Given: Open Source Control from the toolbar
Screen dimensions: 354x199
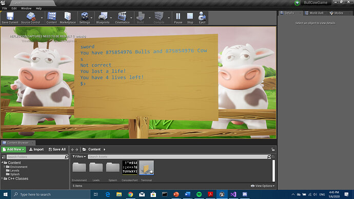Looking at the screenshot, I should tap(30, 18).
